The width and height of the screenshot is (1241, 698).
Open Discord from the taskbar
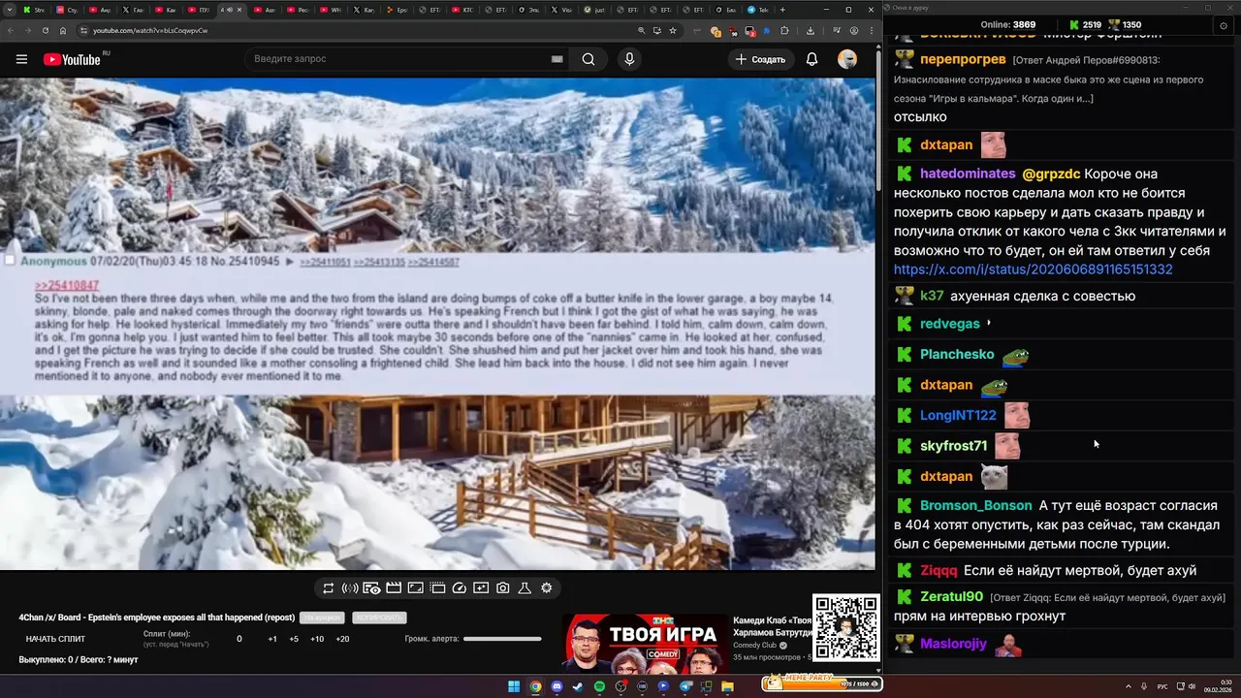tap(557, 686)
